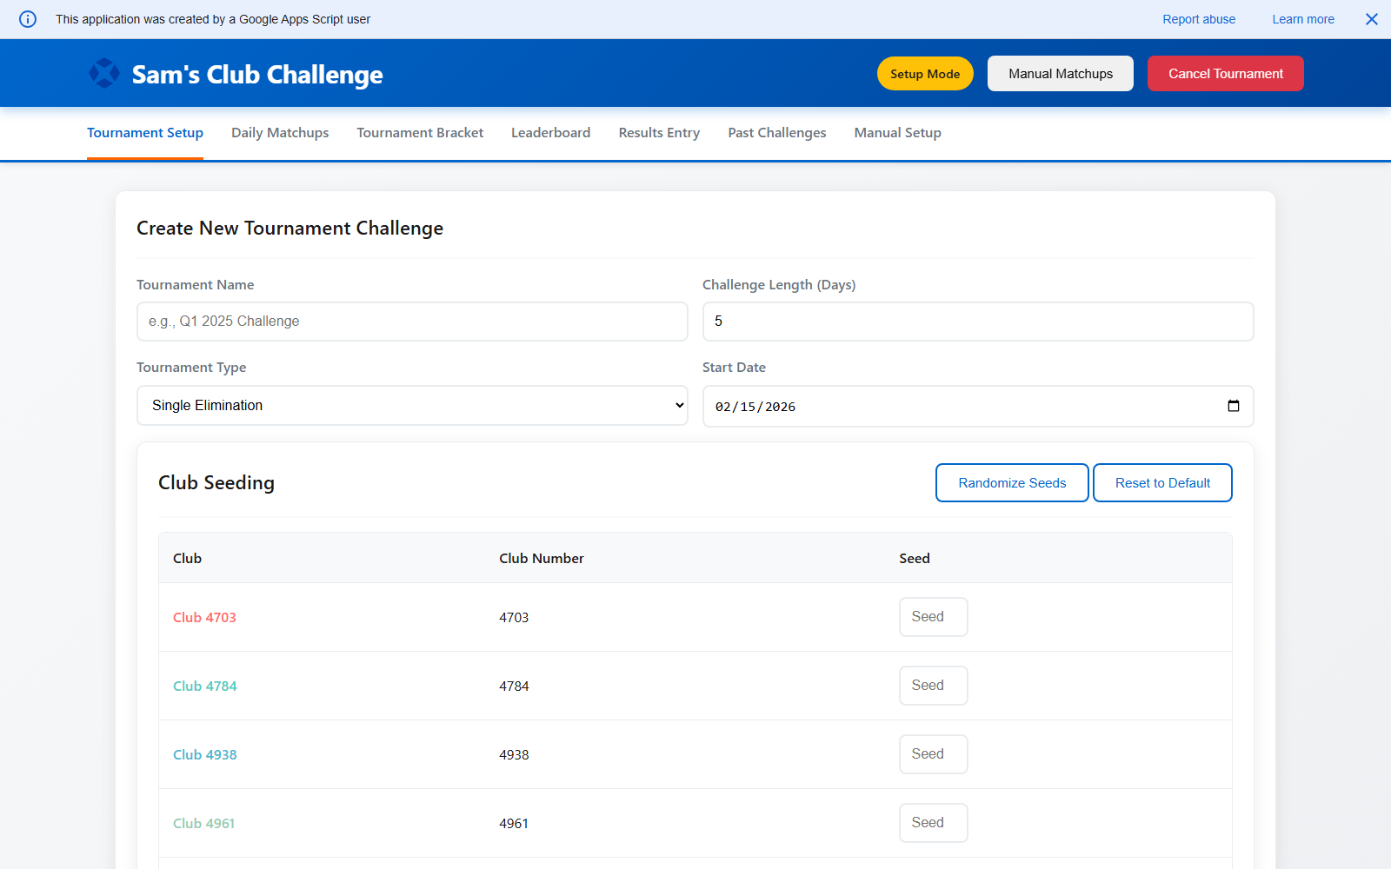Open the Report abuse link
The width and height of the screenshot is (1391, 869).
(x=1199, y=18)
